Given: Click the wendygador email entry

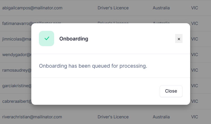Looking at the screenshot, I should [x=17, y=55].
